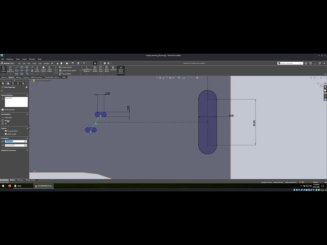
Task: Click the Convert Entities tool
Action: pos(43,69)
